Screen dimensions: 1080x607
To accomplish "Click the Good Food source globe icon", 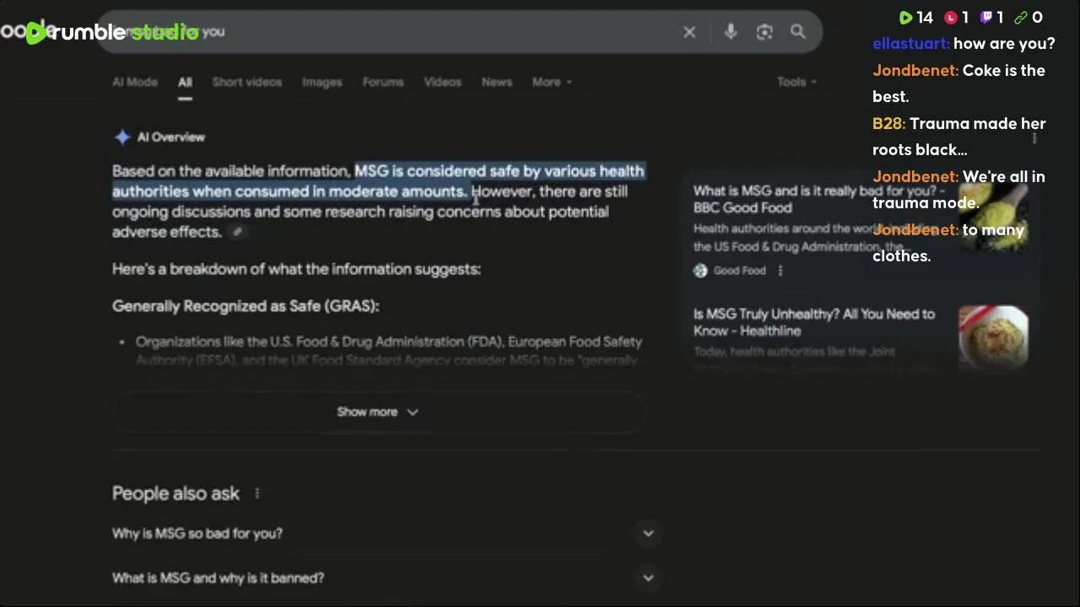I will tap(700, 271).
